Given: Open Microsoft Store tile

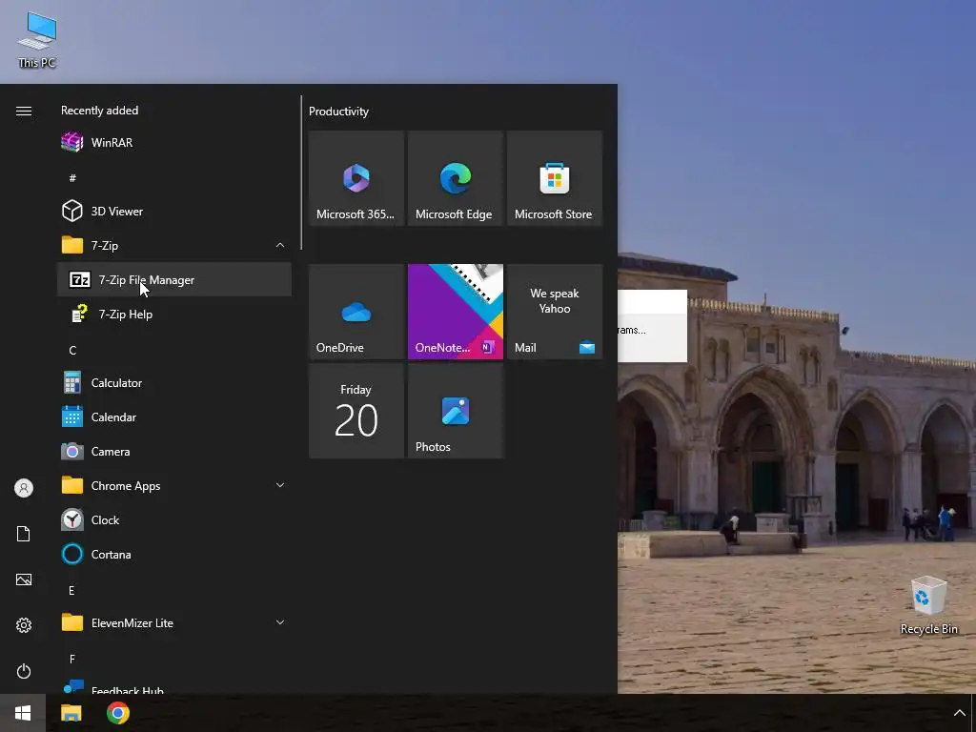Looking at the screenshot, I should [555, 178].
